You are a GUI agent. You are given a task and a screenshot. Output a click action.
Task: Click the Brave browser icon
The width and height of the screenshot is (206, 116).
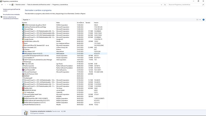coord(23,43)
